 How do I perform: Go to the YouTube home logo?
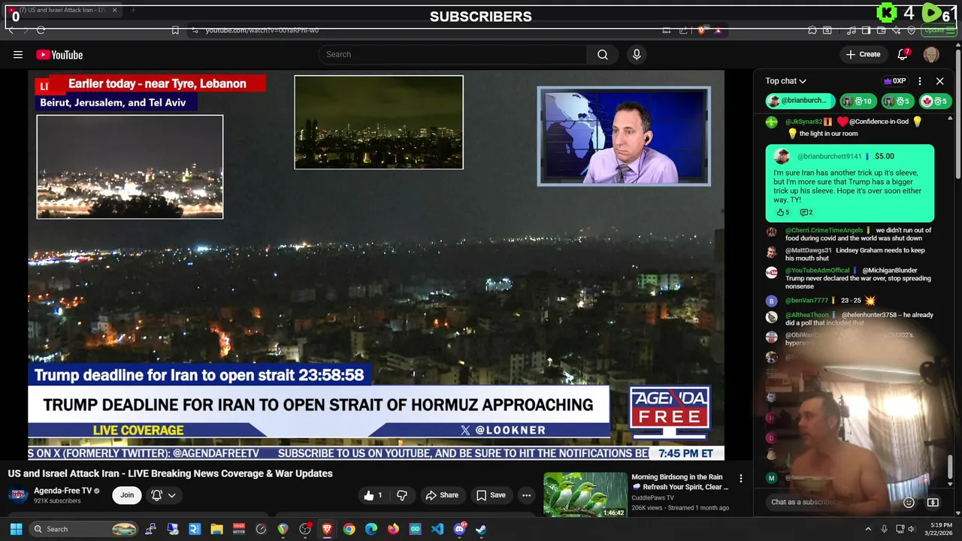pos(59,54)
